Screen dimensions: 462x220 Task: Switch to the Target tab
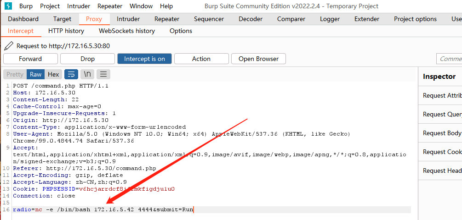point(62,19)
